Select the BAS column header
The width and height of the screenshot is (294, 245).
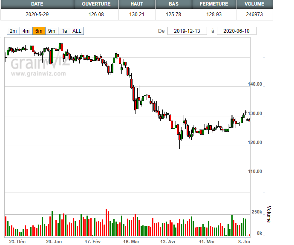[x=173, y=4]
